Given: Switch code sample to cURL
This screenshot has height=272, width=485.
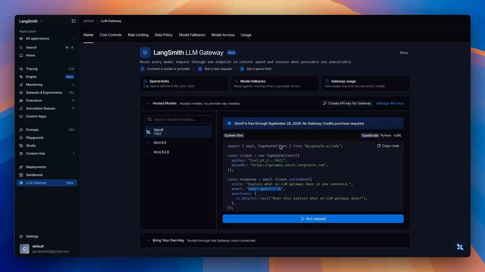Looking at the screenshot, I should pos(398,136).
